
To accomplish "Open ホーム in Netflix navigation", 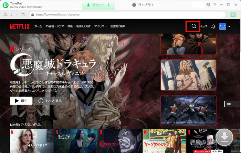I will 38,26.
